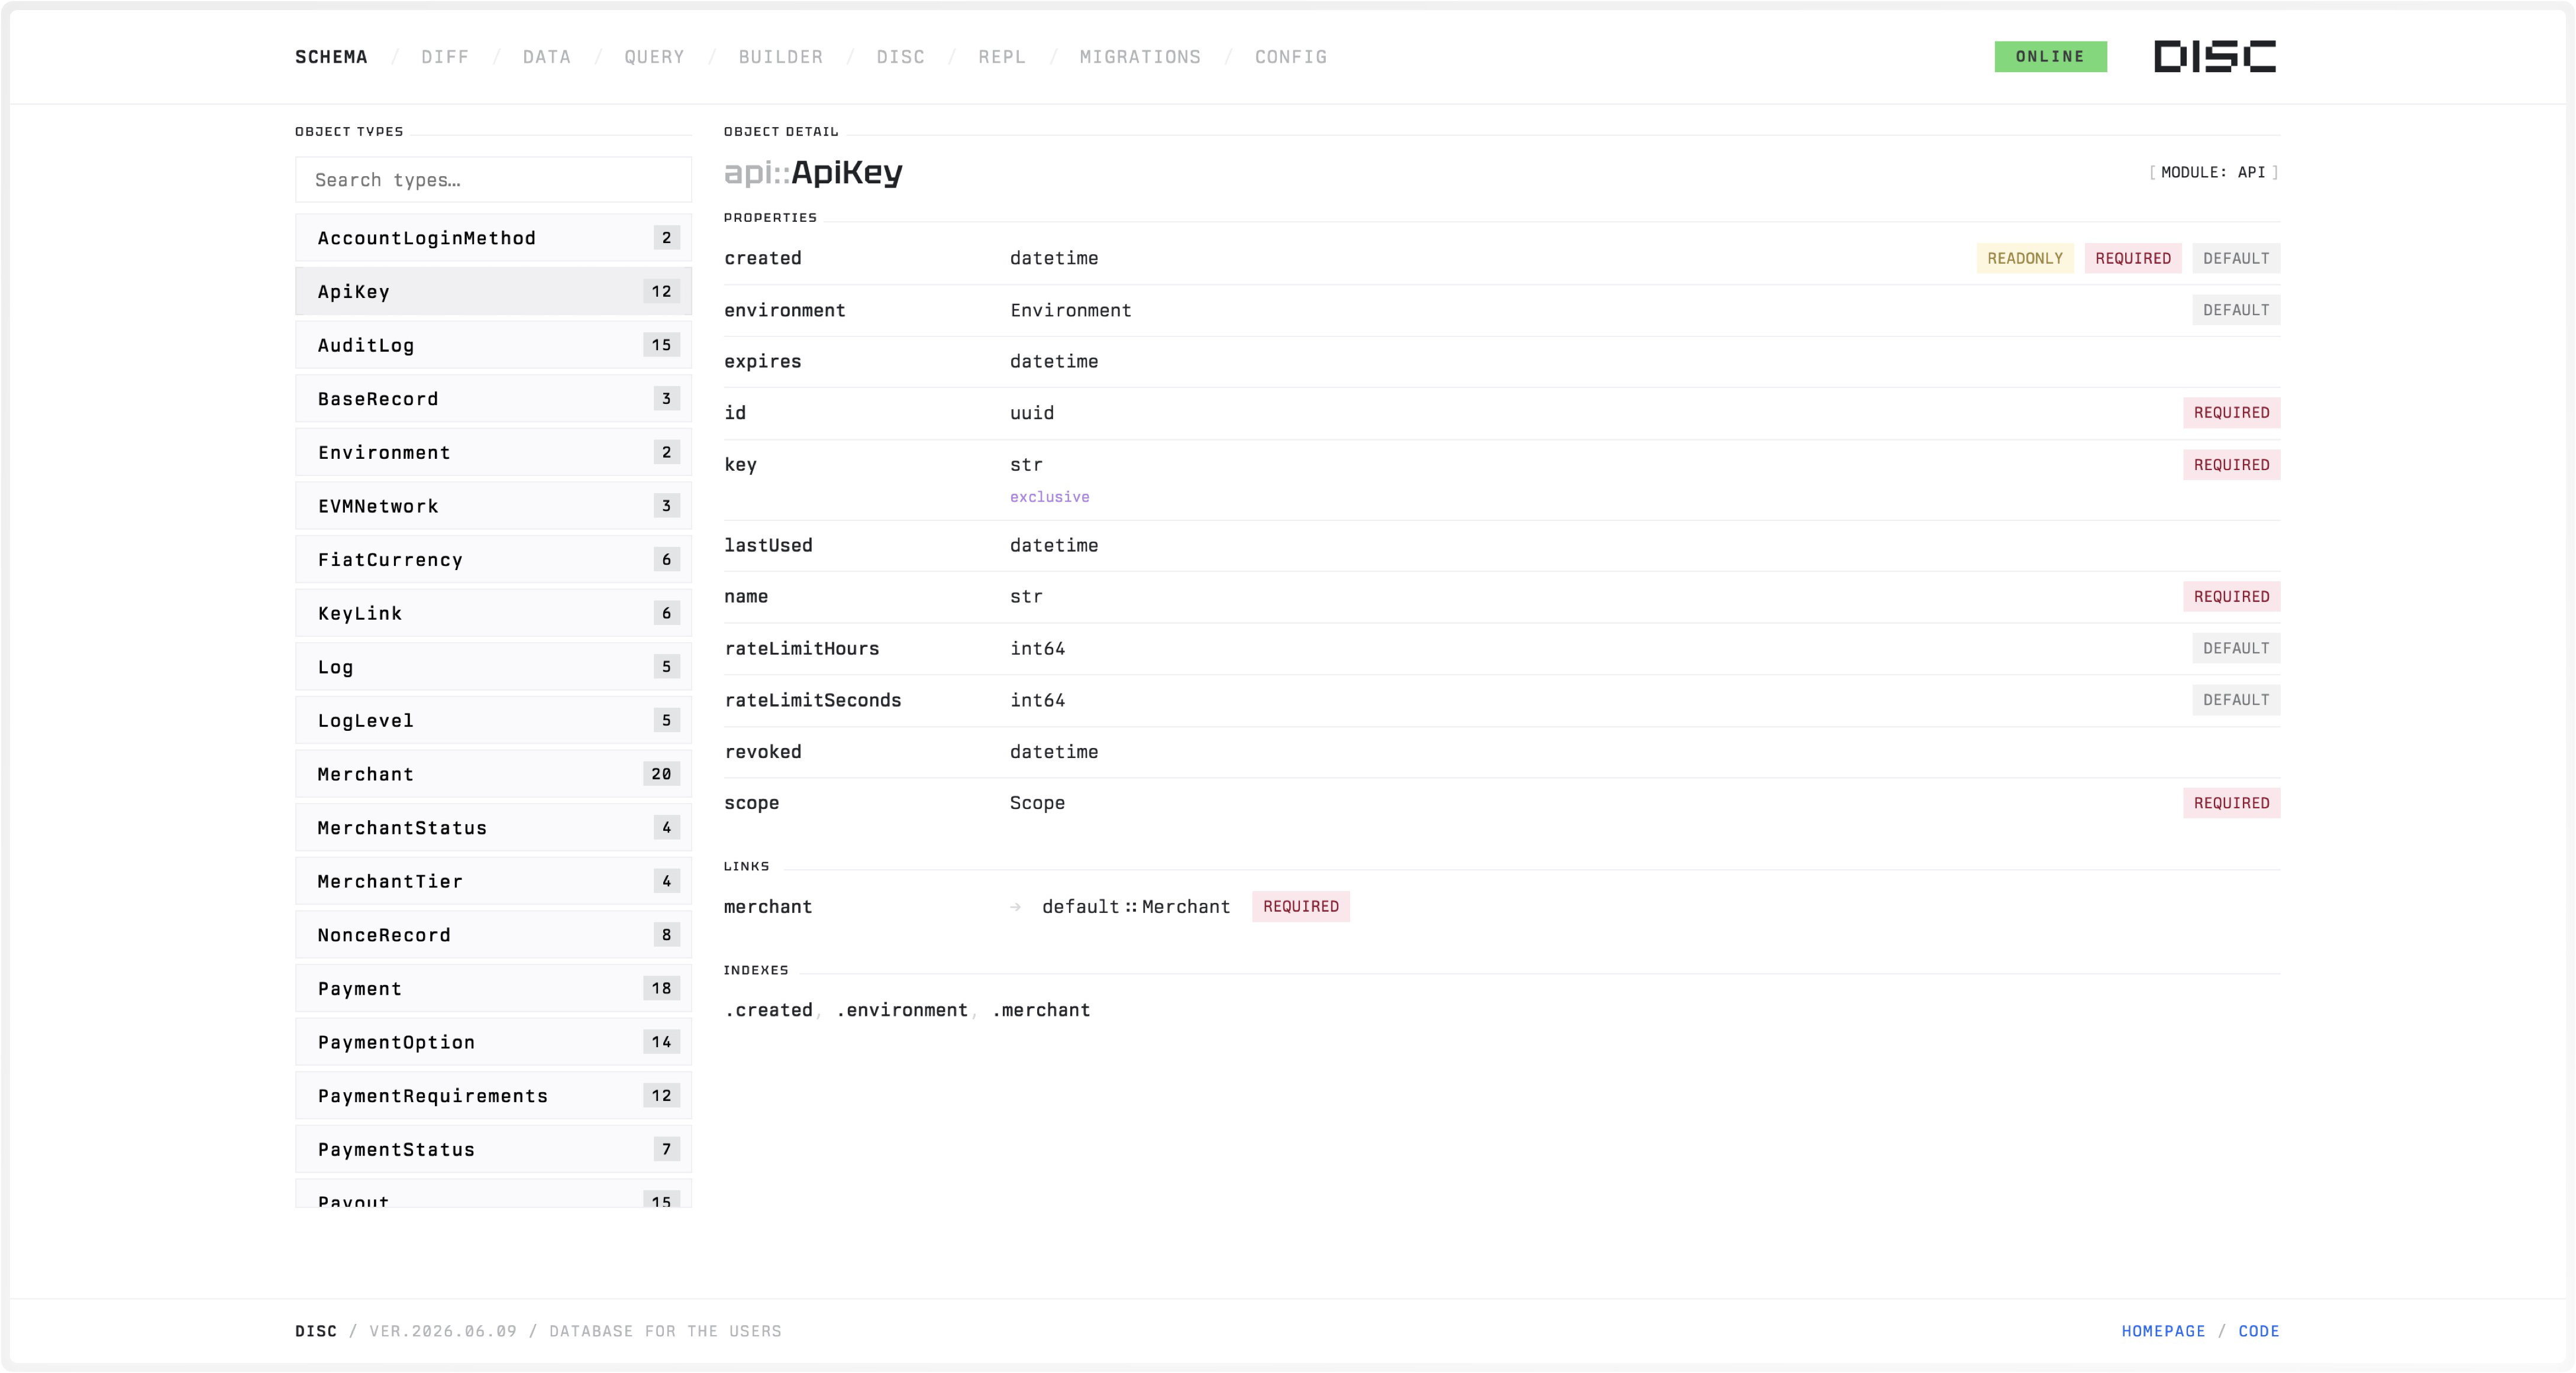Viewport: 2576px width, 1373px height.
Task: Click the .merchant index entry
Action: (1041, 1011)
